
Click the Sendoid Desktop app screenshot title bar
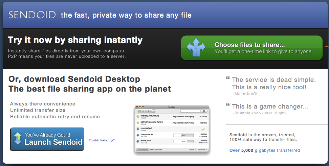tap(172, 107)
